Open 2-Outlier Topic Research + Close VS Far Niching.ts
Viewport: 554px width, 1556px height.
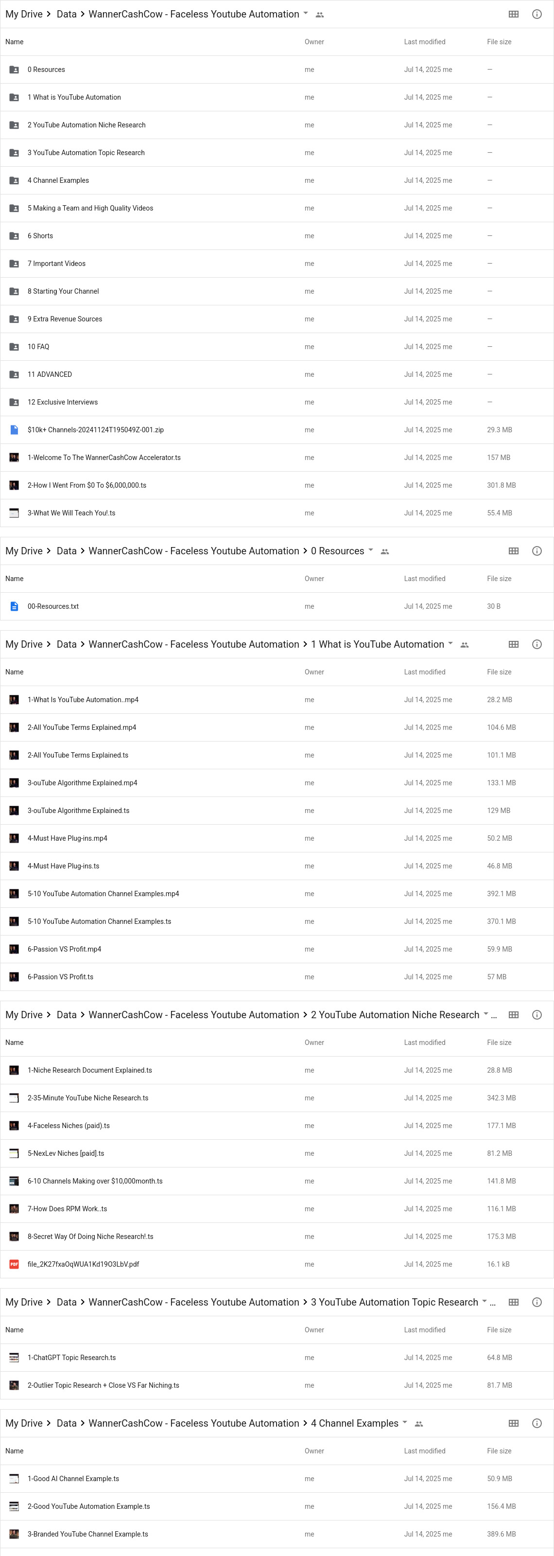(103, 1386)
